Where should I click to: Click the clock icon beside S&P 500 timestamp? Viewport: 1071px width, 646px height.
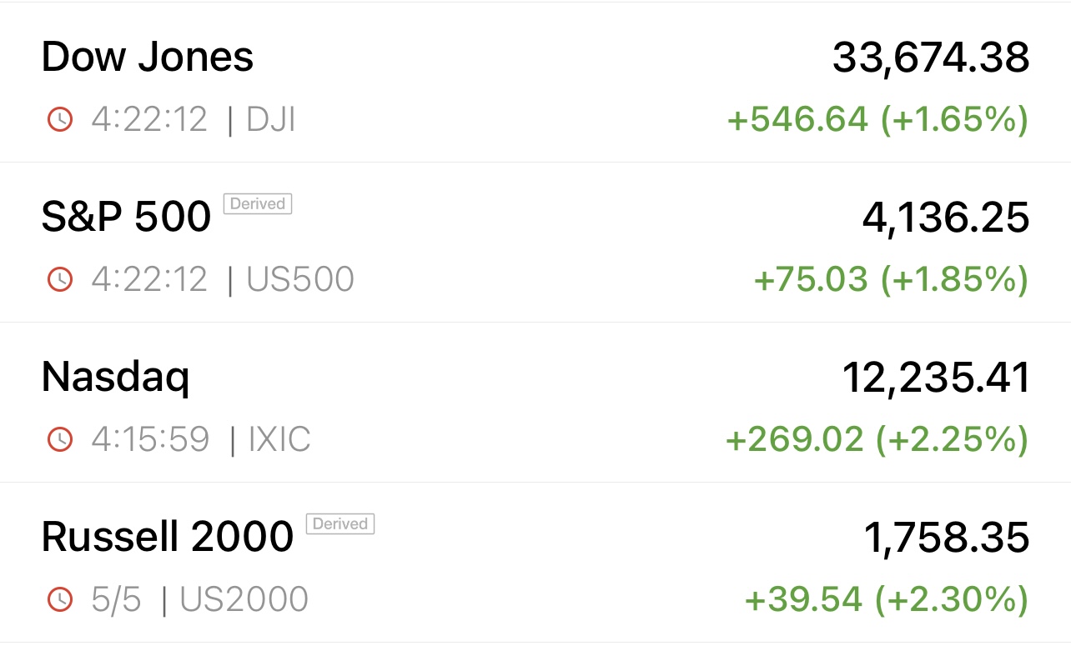click(60, 279)
